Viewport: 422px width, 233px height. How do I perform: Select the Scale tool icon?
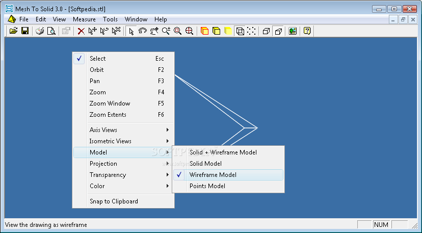pos(116,31)
